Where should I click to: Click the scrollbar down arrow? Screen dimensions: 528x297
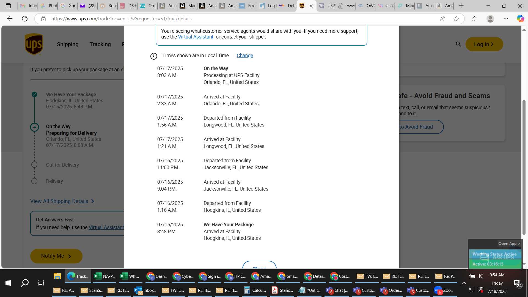click(524, 264)
